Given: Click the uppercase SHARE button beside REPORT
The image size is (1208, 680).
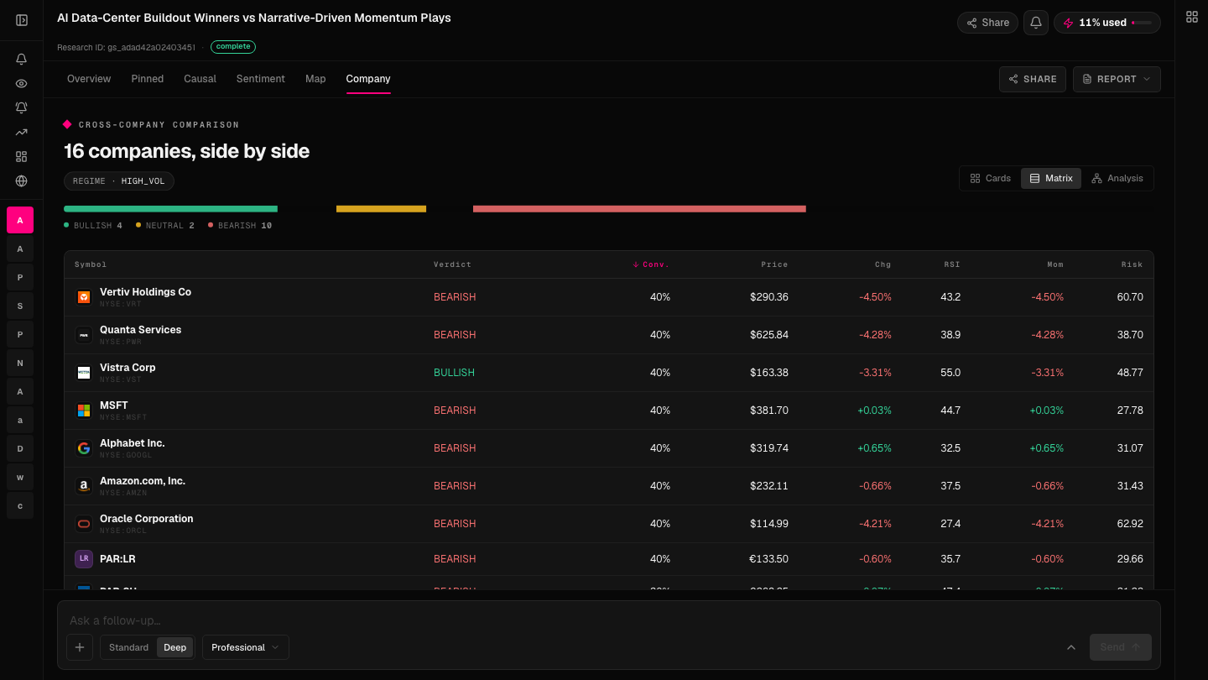Looking at the screenshot, I should 1033,79.
